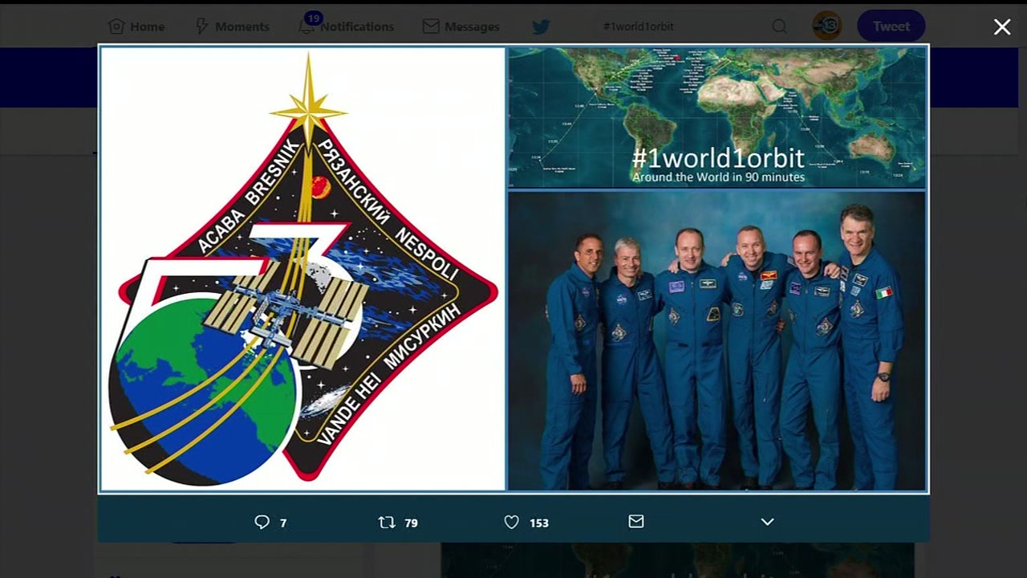
Task: Click the crew group photo
Action: point(717,340)
